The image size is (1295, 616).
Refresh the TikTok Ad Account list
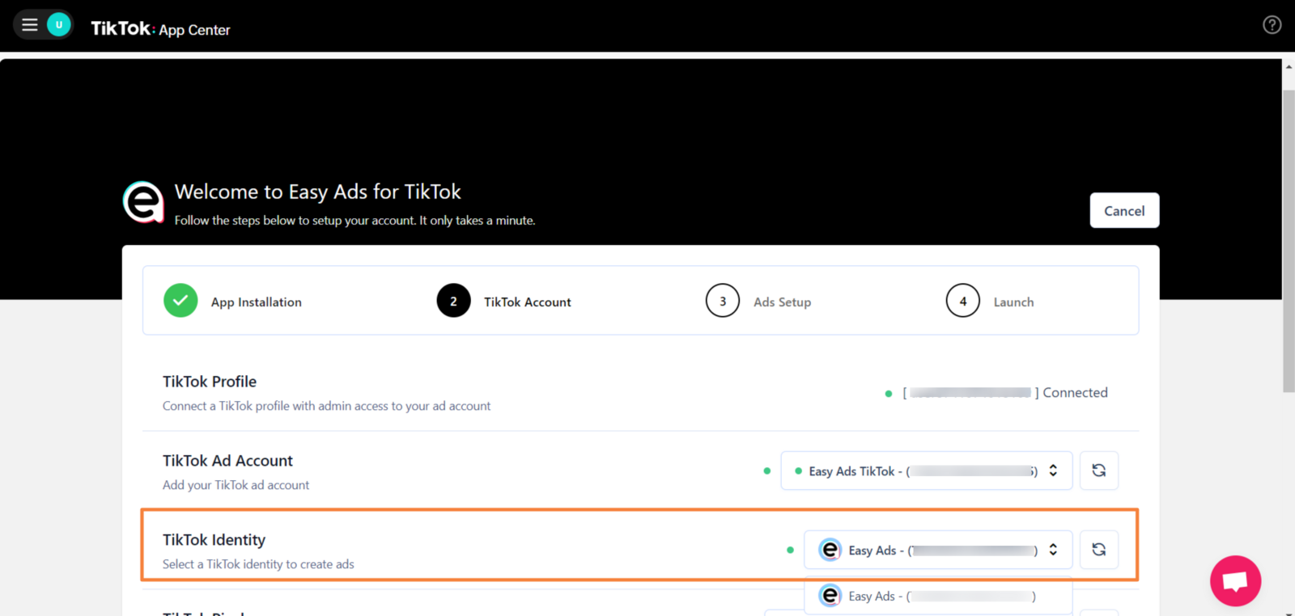1098,470
